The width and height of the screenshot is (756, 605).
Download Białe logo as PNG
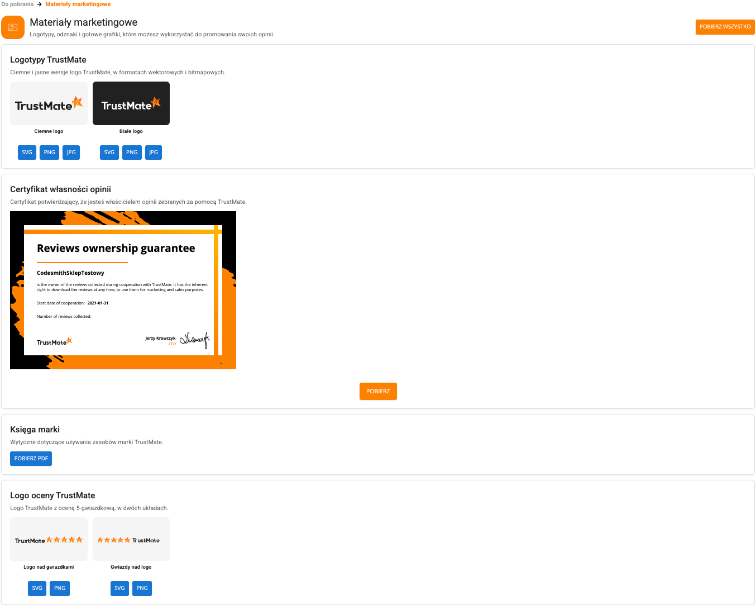click(132, 153)
